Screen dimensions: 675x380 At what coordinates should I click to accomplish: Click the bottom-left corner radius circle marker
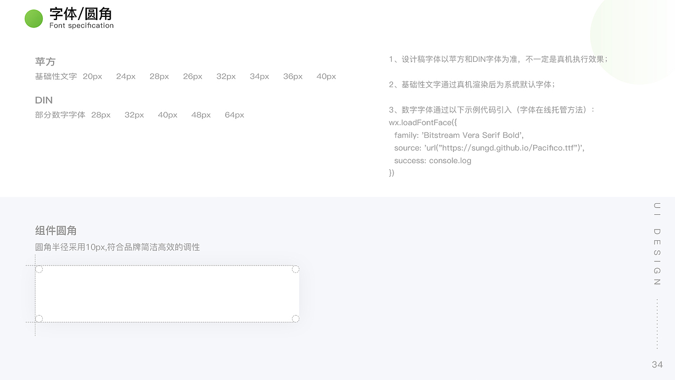[x=39, y=318]
